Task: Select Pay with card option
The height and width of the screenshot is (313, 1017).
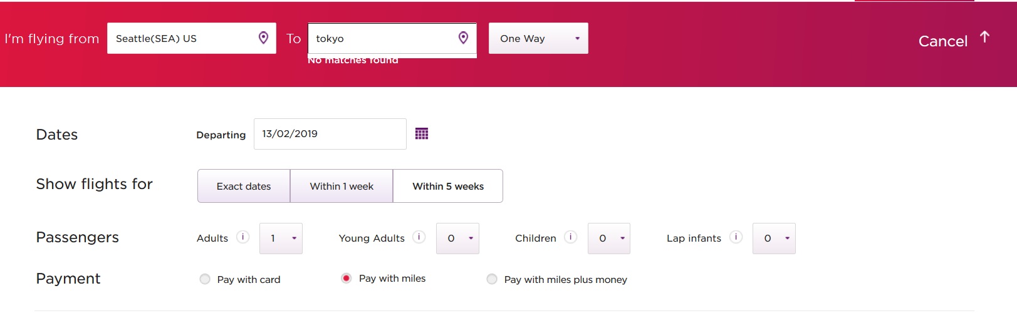Action: click(x=205, y=279)
